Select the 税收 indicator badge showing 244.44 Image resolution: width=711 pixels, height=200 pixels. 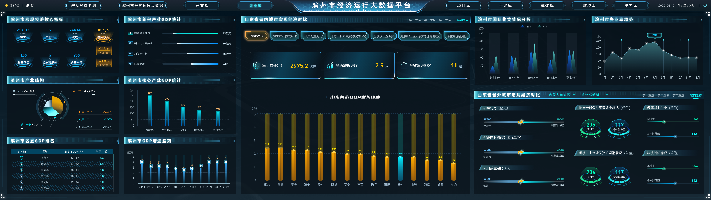(75, 36)
